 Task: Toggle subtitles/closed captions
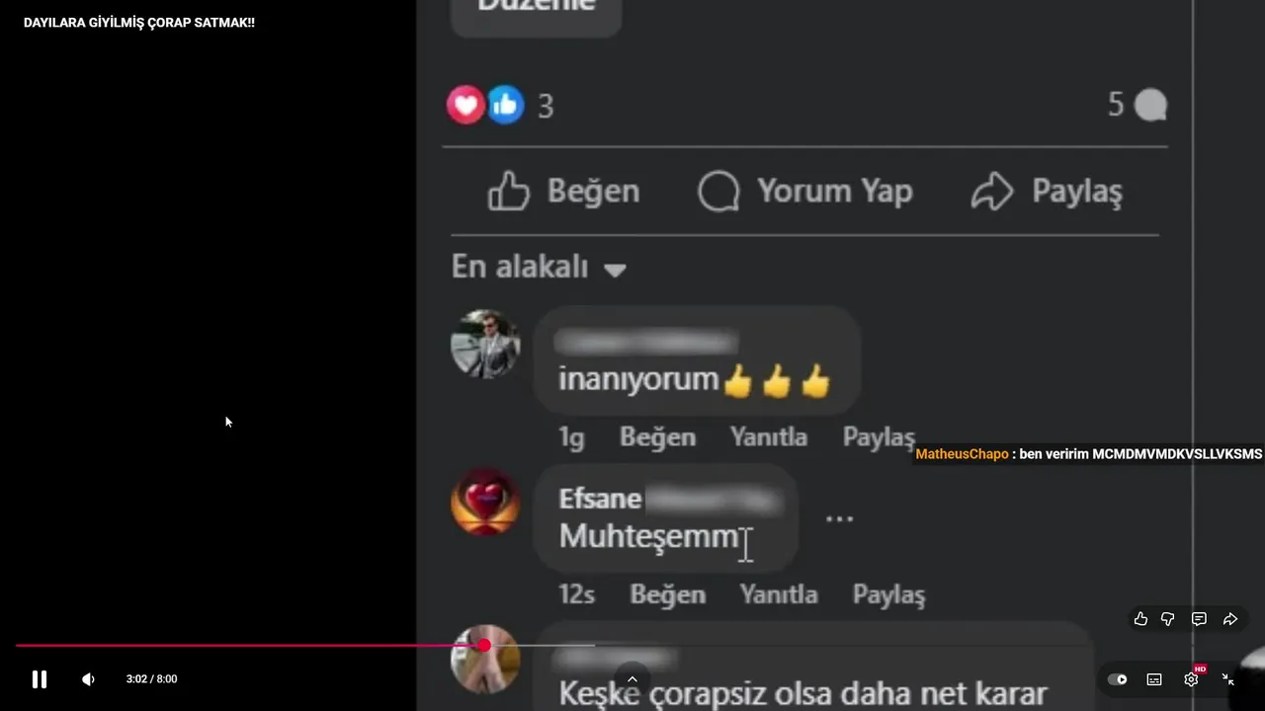pos(1154,678)
